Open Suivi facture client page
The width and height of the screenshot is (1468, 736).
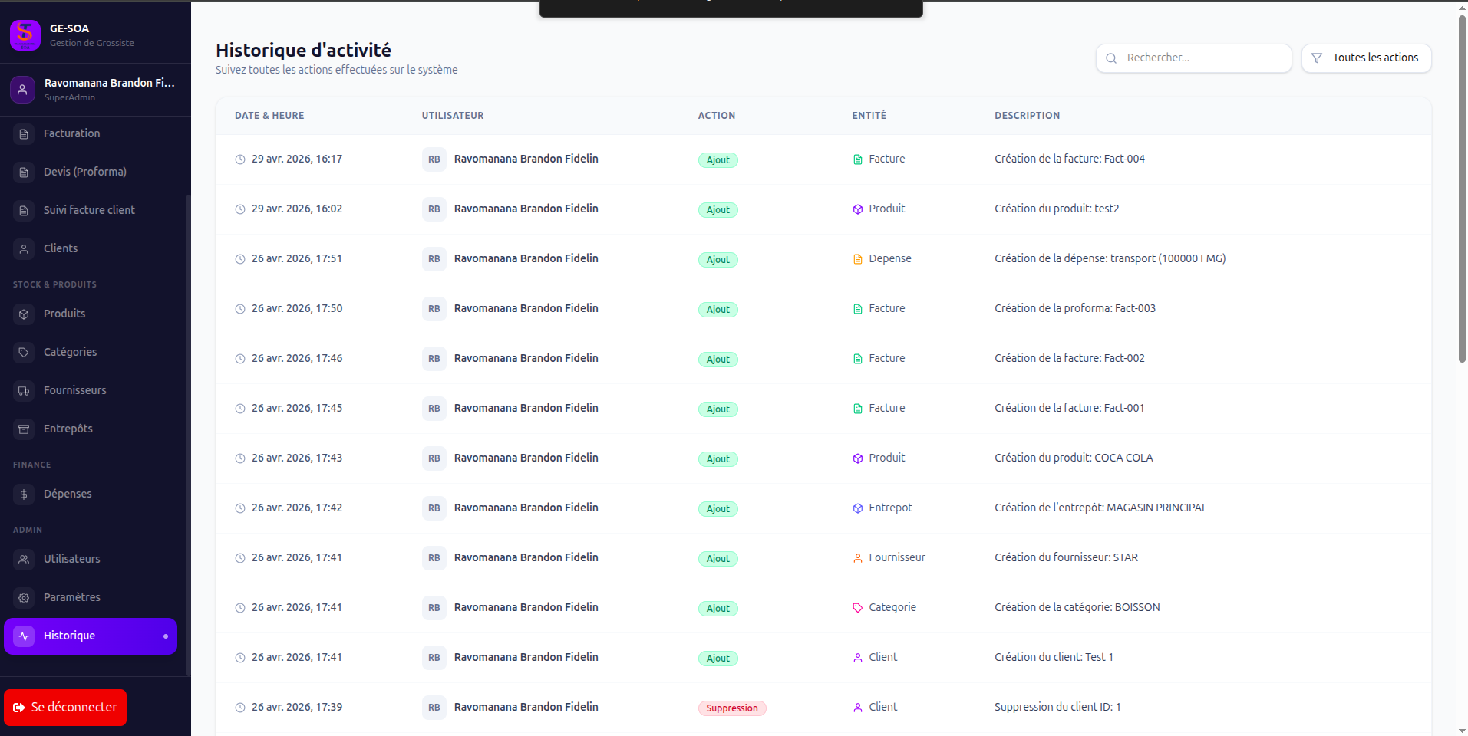(x=91, y=210)
